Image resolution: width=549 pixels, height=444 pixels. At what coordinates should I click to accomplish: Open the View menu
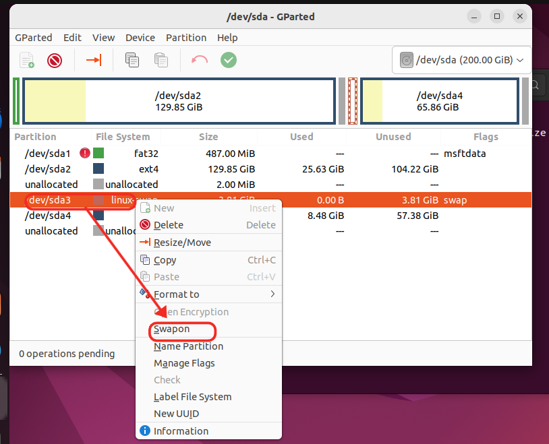click(x=104, y=38)
